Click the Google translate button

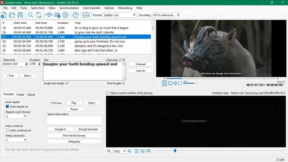(x=88, y=129)
